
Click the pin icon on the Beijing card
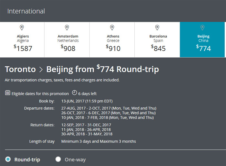[x=203, y=28]
